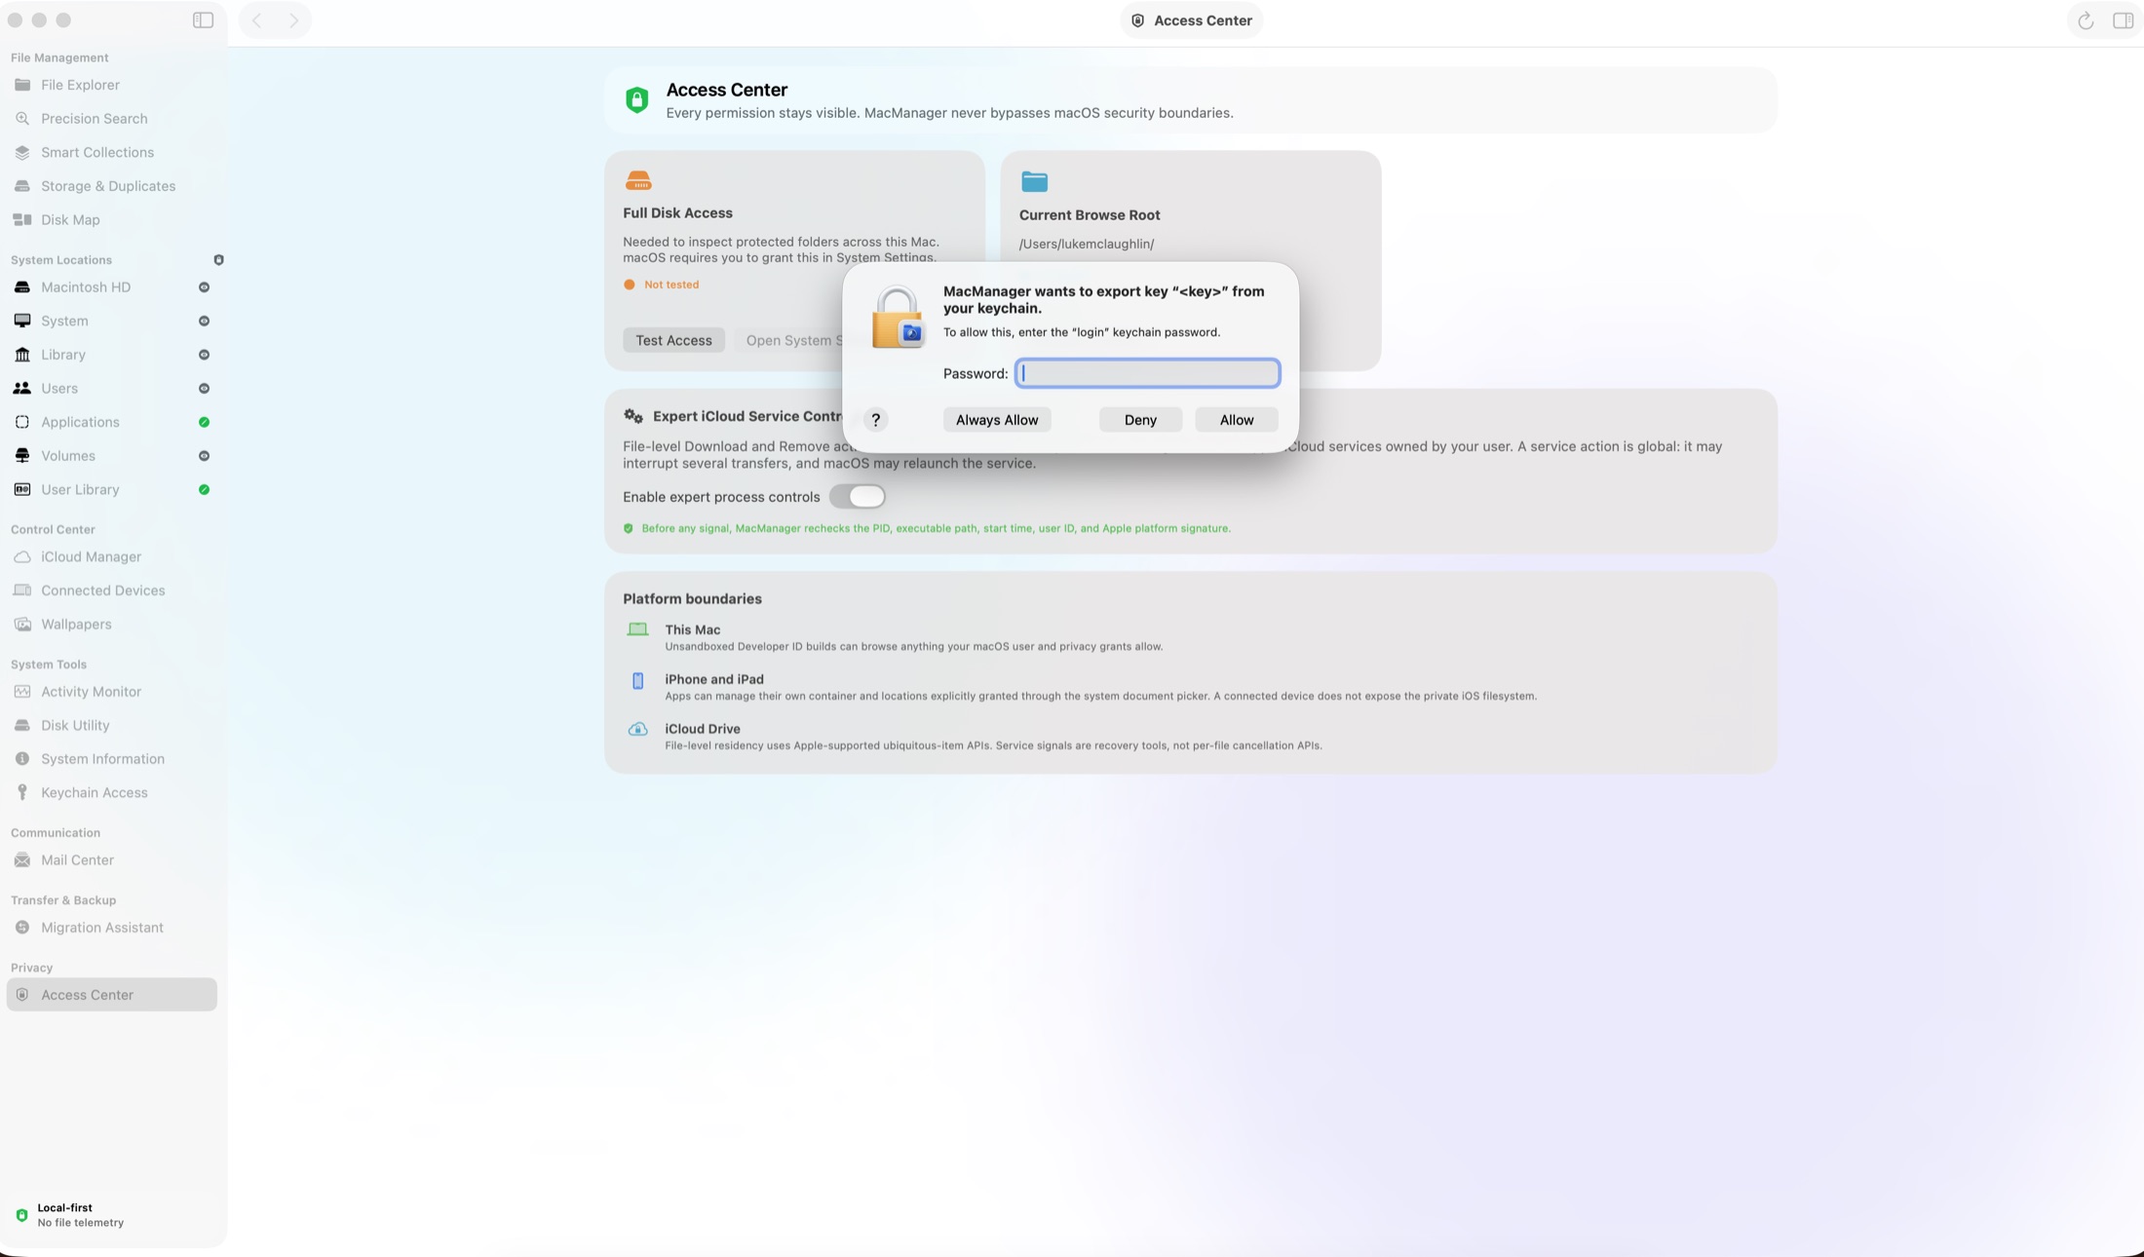The height and width of the screenshot is (1257, 2144).
Task: Focus the keychain Password field
Action: pyautogui.click(x=1147, y=373)
